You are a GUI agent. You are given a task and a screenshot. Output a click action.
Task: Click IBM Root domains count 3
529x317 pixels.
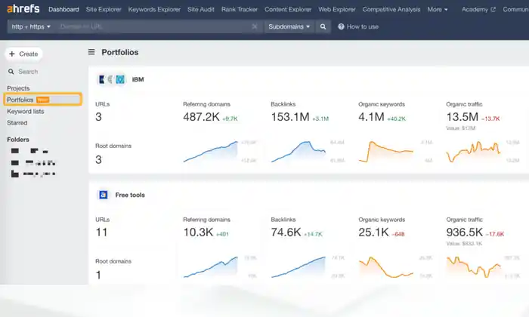pos(98,160)
